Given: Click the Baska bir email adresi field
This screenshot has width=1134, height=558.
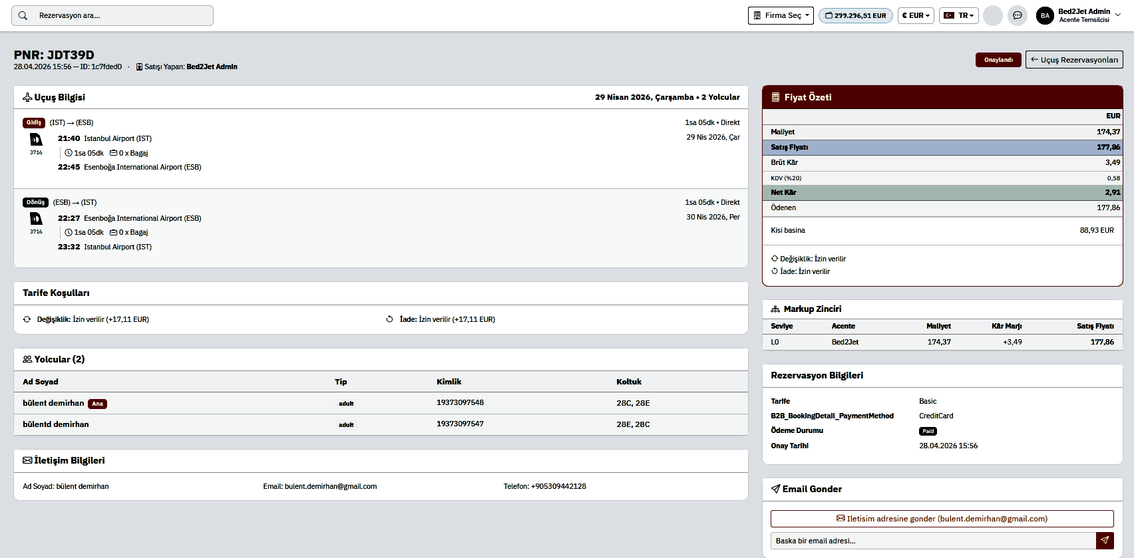Looking at the screenshot, I should 933,541.
